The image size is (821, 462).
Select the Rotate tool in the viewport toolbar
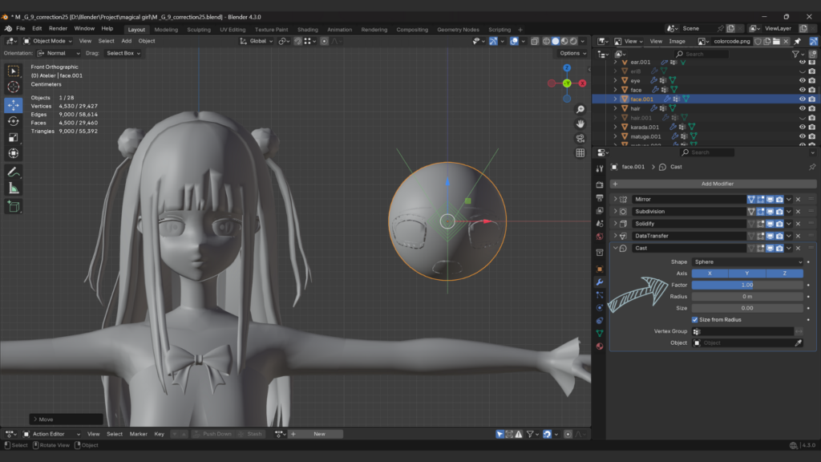pos(14,121)
